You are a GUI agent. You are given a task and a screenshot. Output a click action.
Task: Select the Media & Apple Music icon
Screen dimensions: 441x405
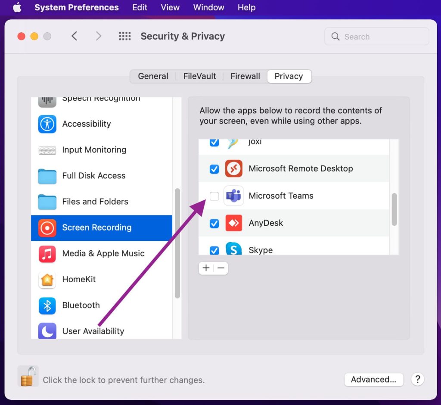click(47, 254)
